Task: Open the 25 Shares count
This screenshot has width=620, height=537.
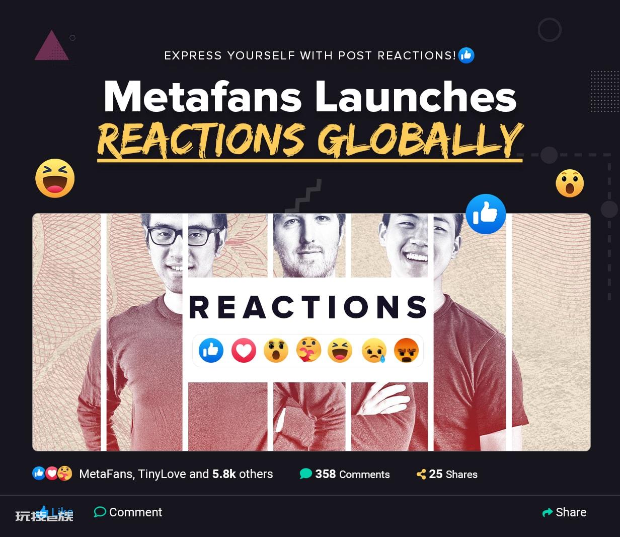Action: tap(447, 474)
